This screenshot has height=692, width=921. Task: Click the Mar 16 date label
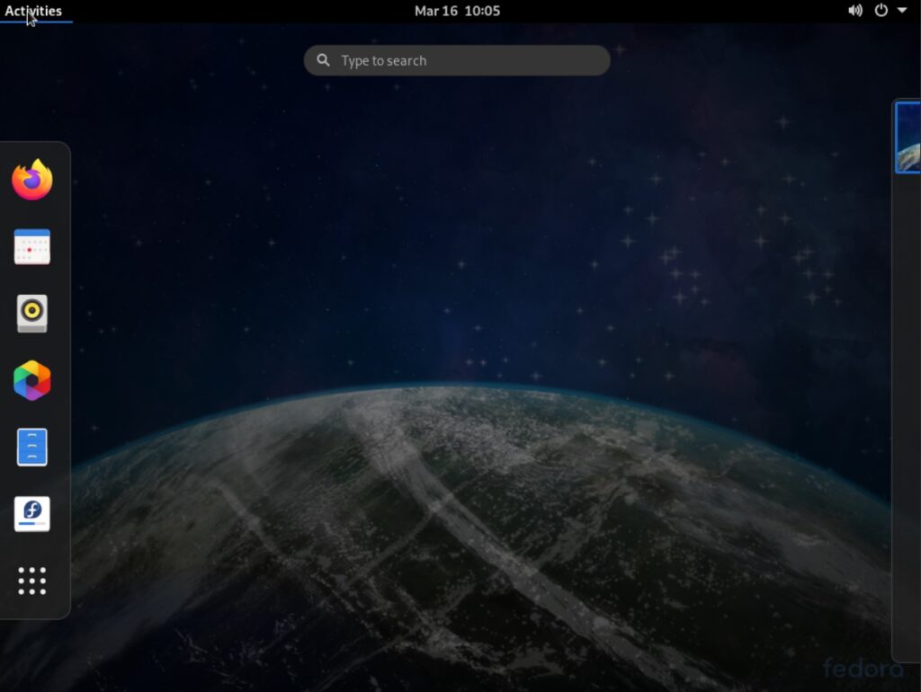(x=436, y=11)
